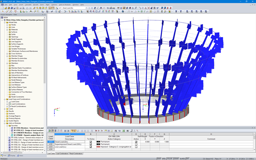This screenshot has height=160, width=256.
Task: Click the LC2 row header
Action: point(50,144)
